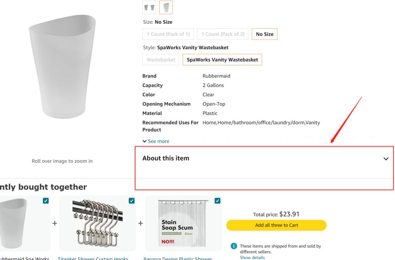
Task: Choose the 1 Count (Pack of 1) size
Action: (x=168, y=34)
